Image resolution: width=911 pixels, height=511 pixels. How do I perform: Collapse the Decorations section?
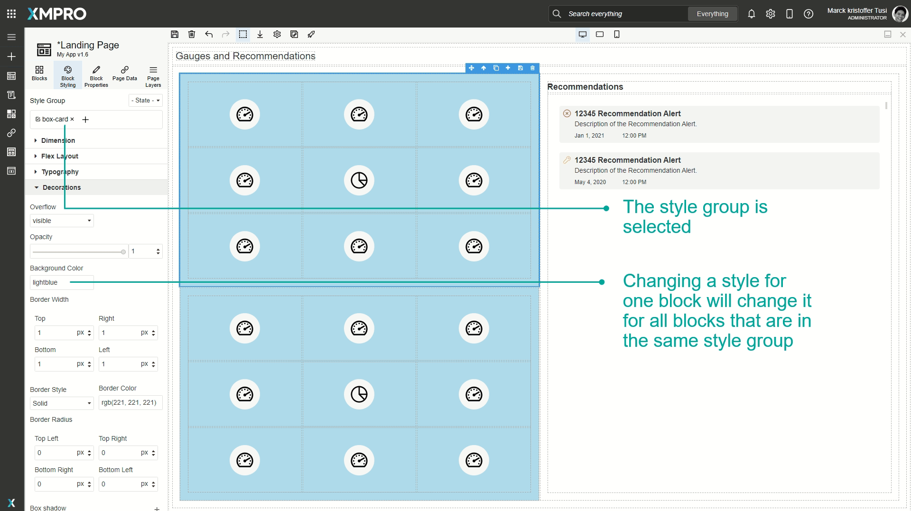tap(61, 187)
